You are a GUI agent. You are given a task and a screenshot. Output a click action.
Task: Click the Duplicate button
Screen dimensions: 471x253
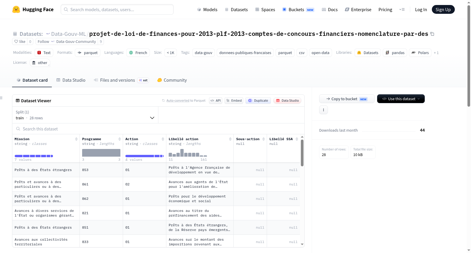point(258,100)
